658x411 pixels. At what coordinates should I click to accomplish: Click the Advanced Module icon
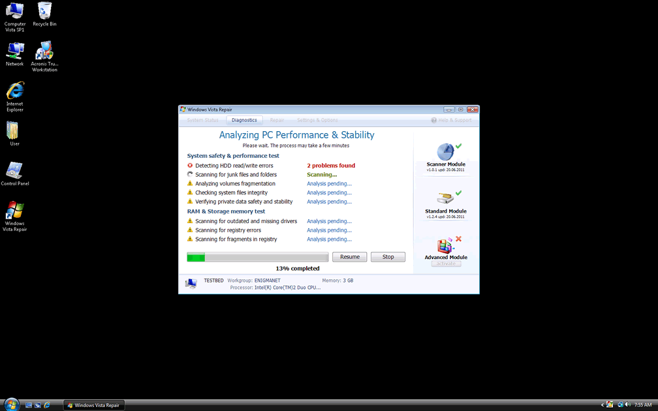445,246
